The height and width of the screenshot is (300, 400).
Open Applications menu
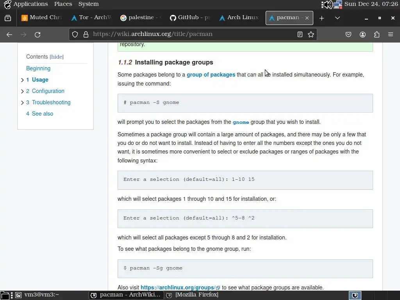(30, 4)
